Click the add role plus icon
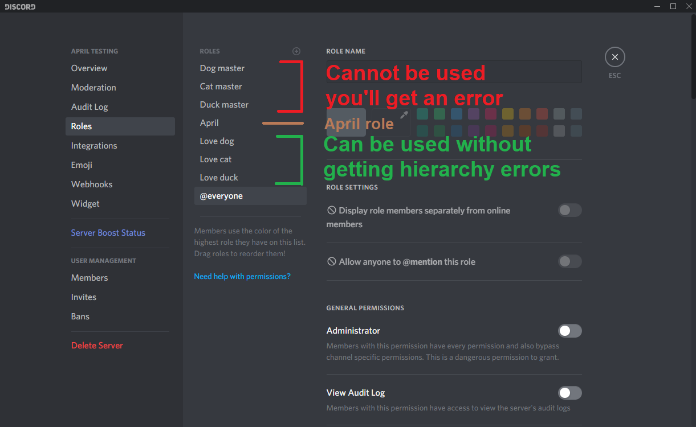The image size is (696, 427). point(296,51)
